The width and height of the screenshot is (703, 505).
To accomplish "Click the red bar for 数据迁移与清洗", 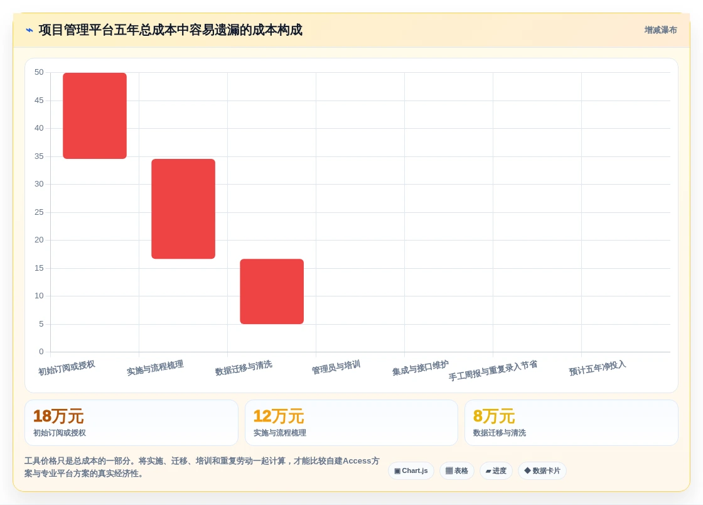I will (x=272, y=291).
